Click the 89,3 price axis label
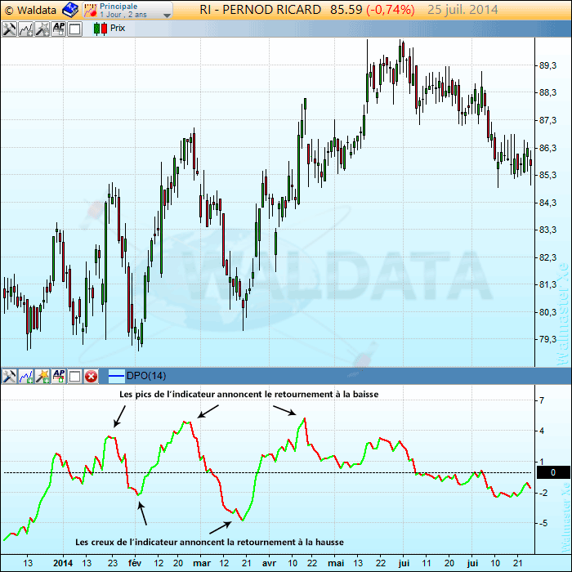The image size is (572, 572). [548, 65]
